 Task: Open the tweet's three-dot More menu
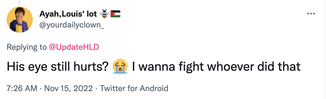tap(311, 14)
